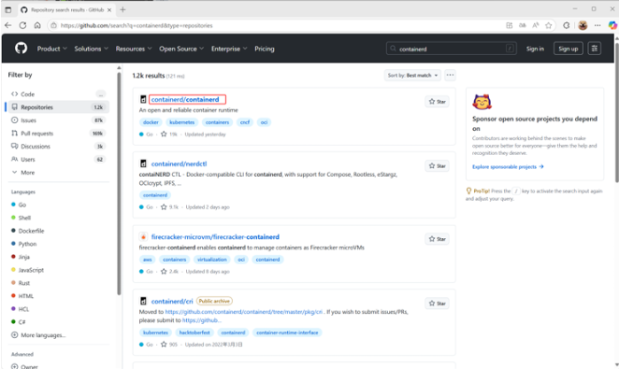Open the browser profile avatar
Screen dimensions: 619x382
pos(583,25)
